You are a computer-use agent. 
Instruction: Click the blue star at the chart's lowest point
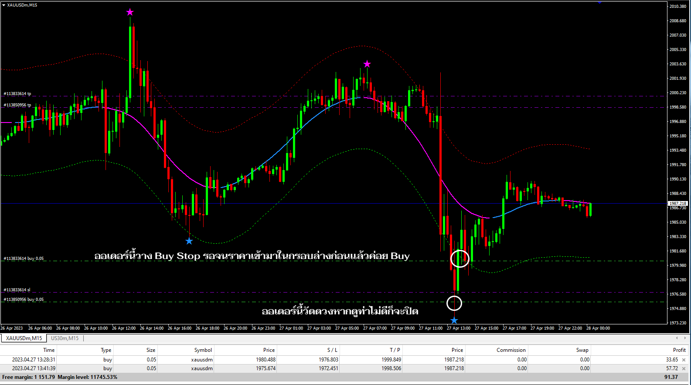point(454,321)
